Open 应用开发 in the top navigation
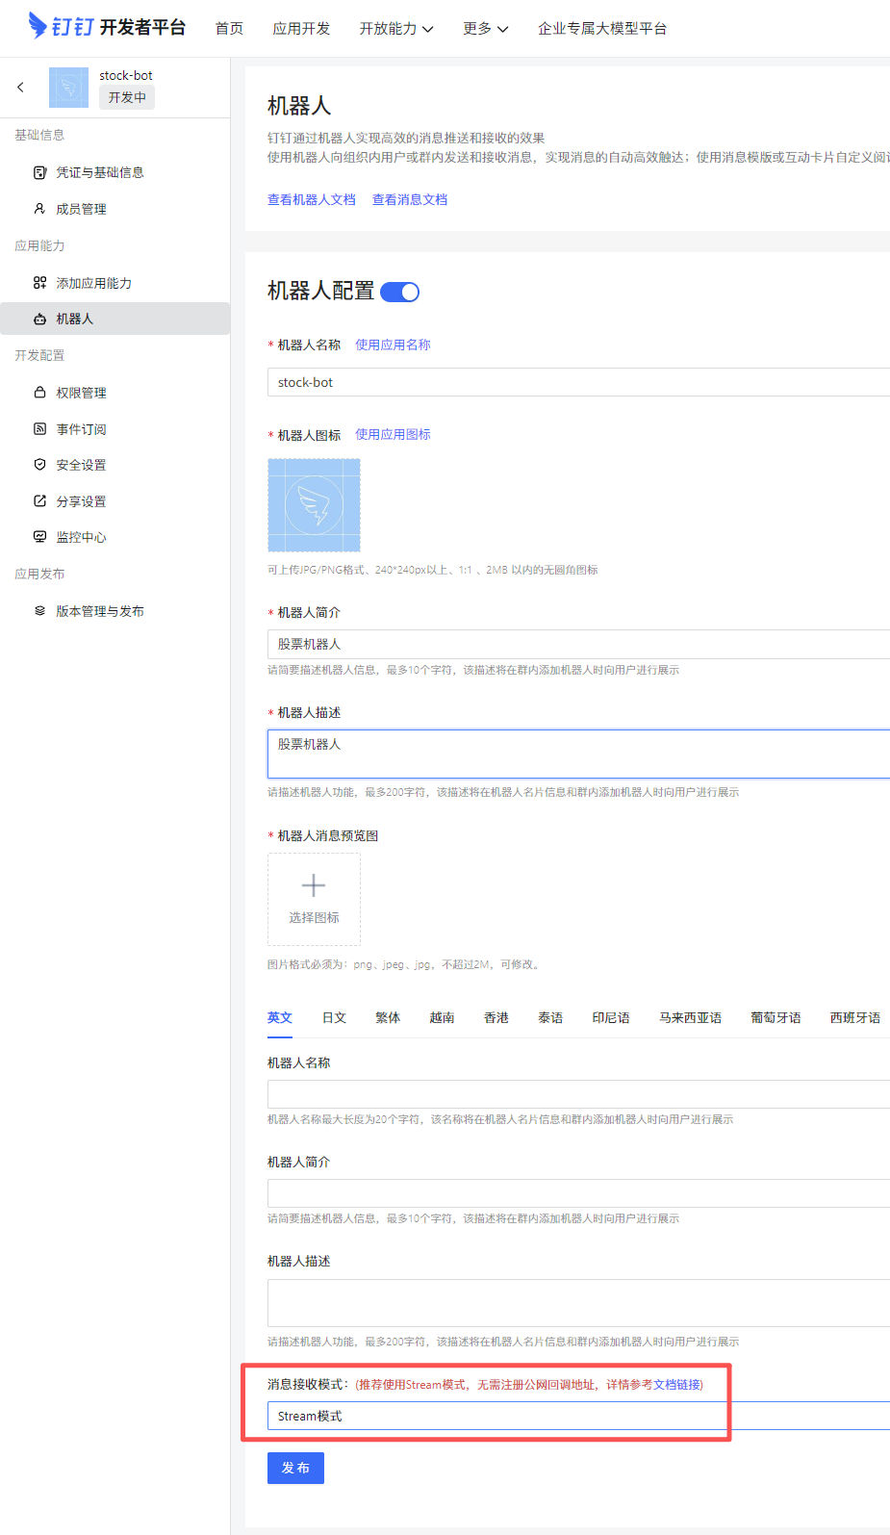 [x=301, y=29]
